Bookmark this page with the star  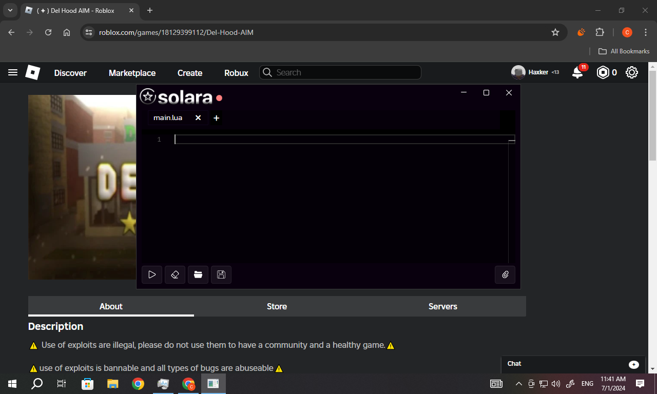[x=555, y=32]
